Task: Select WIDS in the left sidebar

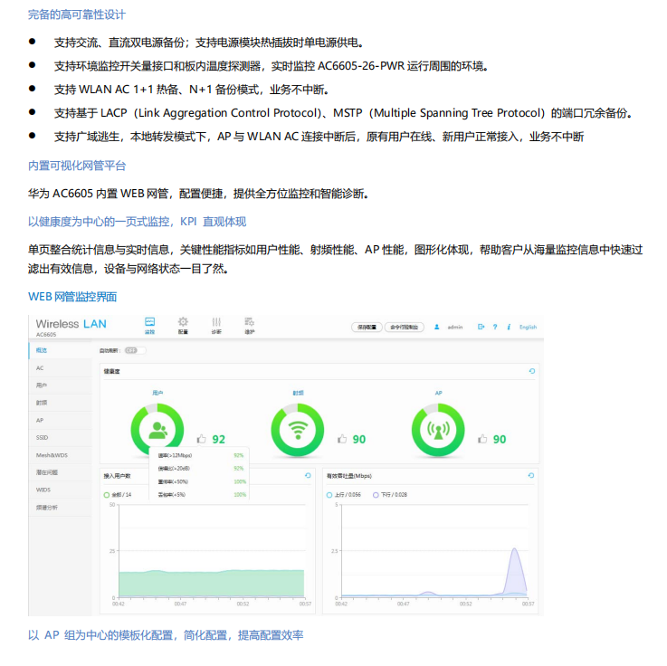Action: 61,490
